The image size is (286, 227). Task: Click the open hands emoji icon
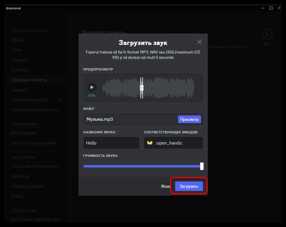click(x=150, y=143)
